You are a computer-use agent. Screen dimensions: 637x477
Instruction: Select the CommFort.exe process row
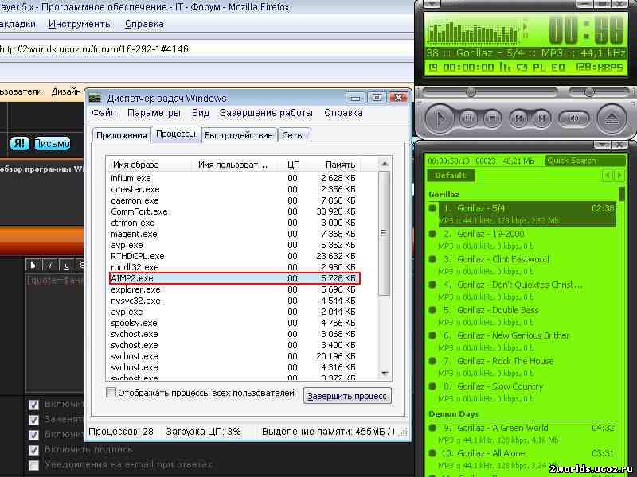click(x=233, y=211)
